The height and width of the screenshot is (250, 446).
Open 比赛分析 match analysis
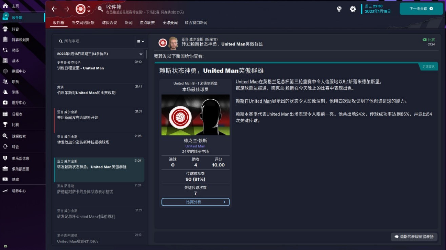pyautogui.click(x=195, y=201)
